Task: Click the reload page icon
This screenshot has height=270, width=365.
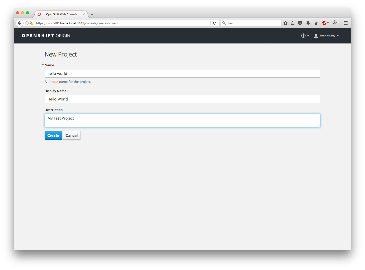Action: pos(215,23)
